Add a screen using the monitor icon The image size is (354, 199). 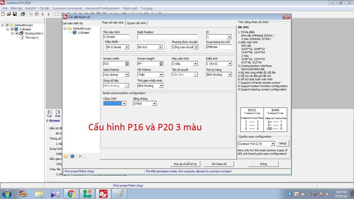pos(72,156)
